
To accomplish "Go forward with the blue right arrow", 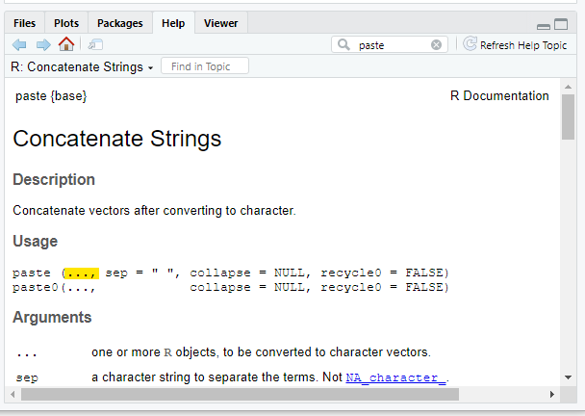I will tap(43, 45).
